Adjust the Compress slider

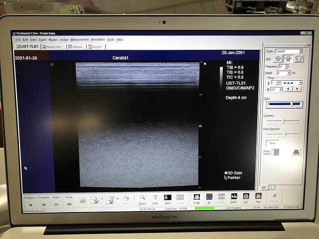tap(284, 121)
